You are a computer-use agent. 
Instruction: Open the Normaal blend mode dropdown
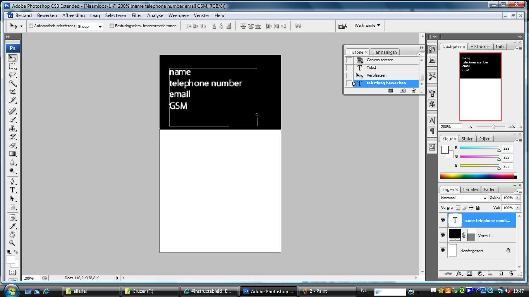point(464,198)
